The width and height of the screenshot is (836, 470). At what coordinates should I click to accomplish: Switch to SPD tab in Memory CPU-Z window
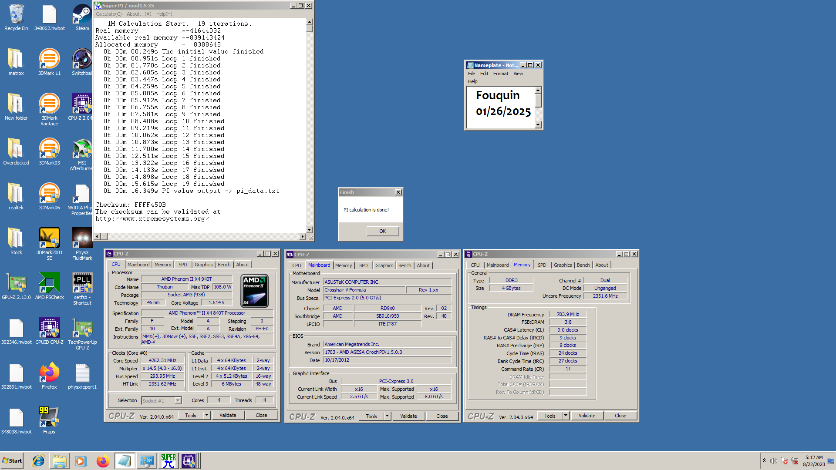pyautogui.click(x=542, y=265)
